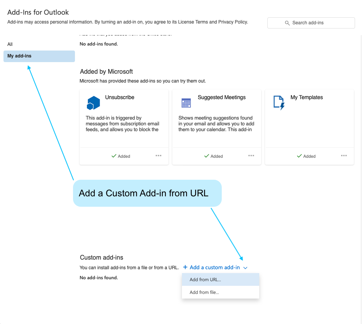Click 'Microsoft has provided these add-ins' text
The image size is (362, 324).
143,81
